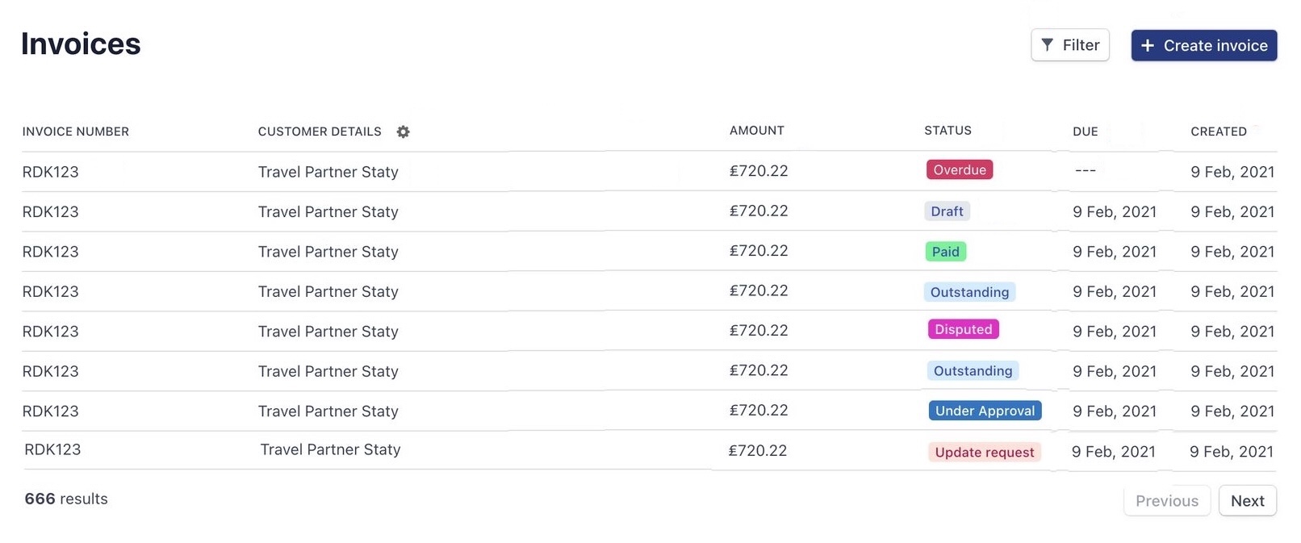Click the funnel icon in Filter button
The height and width of the screenshot is (543, 1301).
(1047, 45)
